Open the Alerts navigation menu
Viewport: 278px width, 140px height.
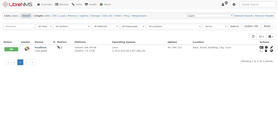pyautogui.click(x=105, y=5)
